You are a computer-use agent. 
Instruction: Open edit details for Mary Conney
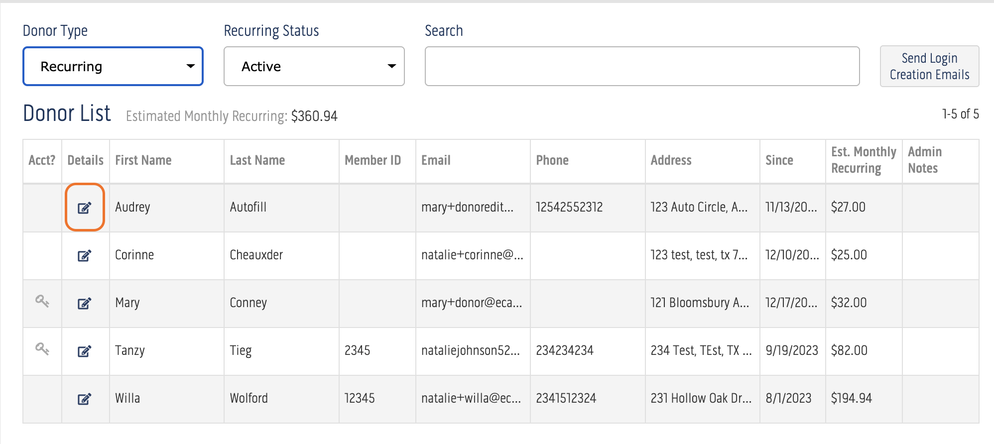pyautogui.click(x=85, y=303)
